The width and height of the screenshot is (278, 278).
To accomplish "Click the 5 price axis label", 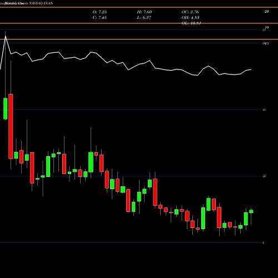I will click(x=264, y=243).
